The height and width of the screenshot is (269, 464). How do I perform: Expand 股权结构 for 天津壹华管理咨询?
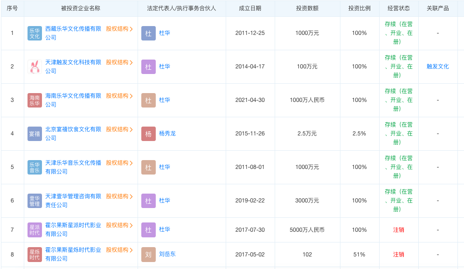coord(119,196)
